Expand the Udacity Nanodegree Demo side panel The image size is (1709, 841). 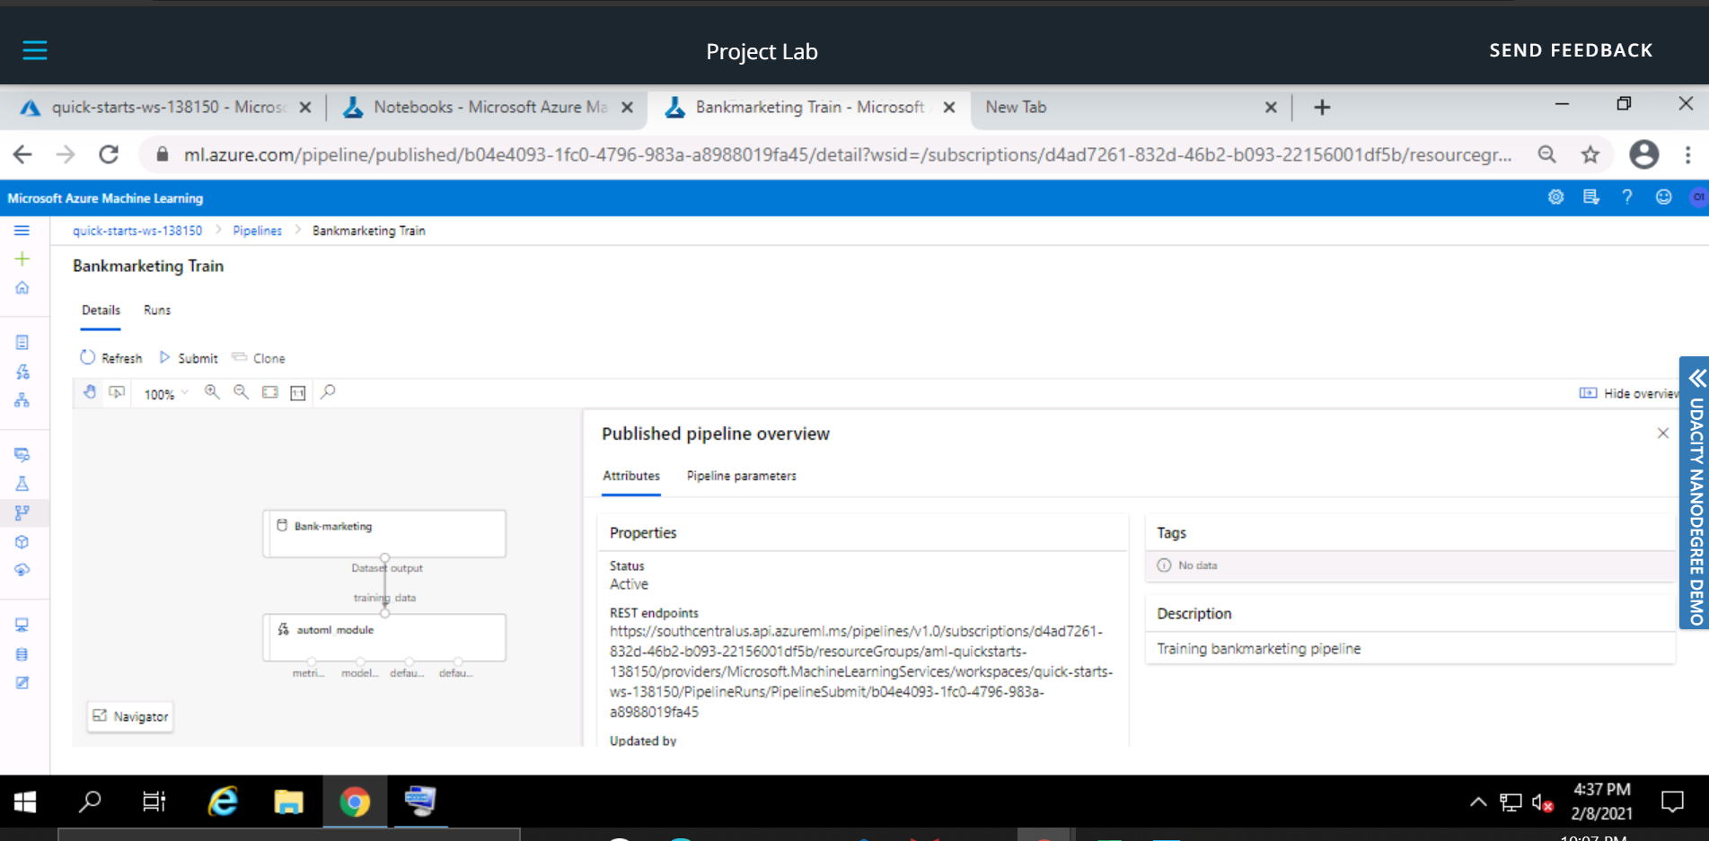click(x=1694, y=492)
